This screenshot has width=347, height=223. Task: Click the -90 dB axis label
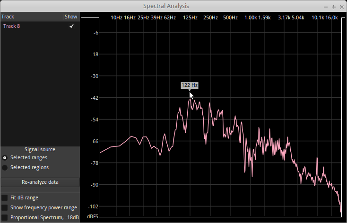[95, 185]
